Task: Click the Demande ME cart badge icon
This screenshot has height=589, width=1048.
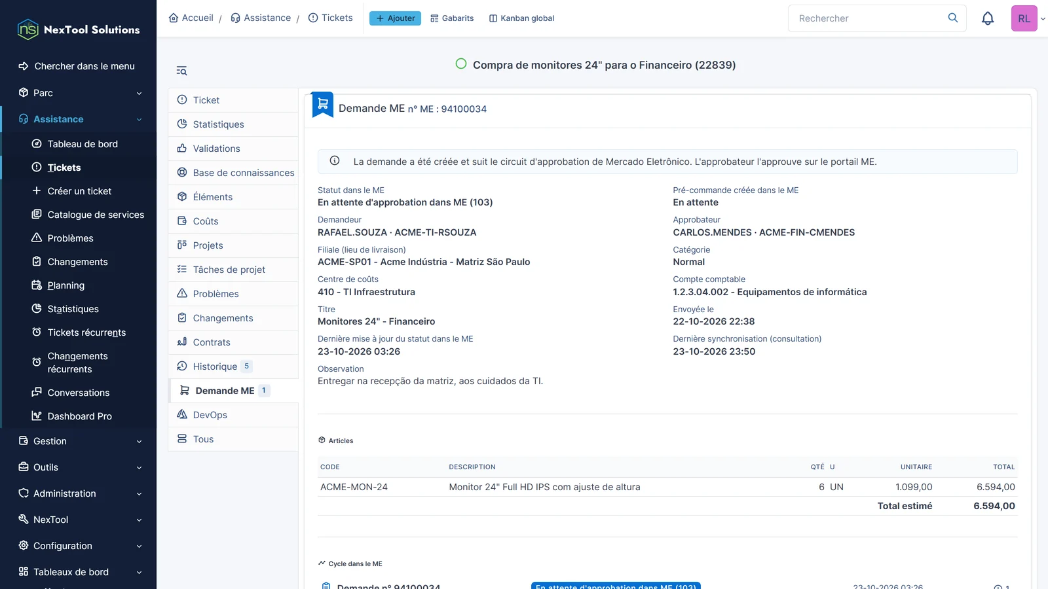Action: click(322, 105)
